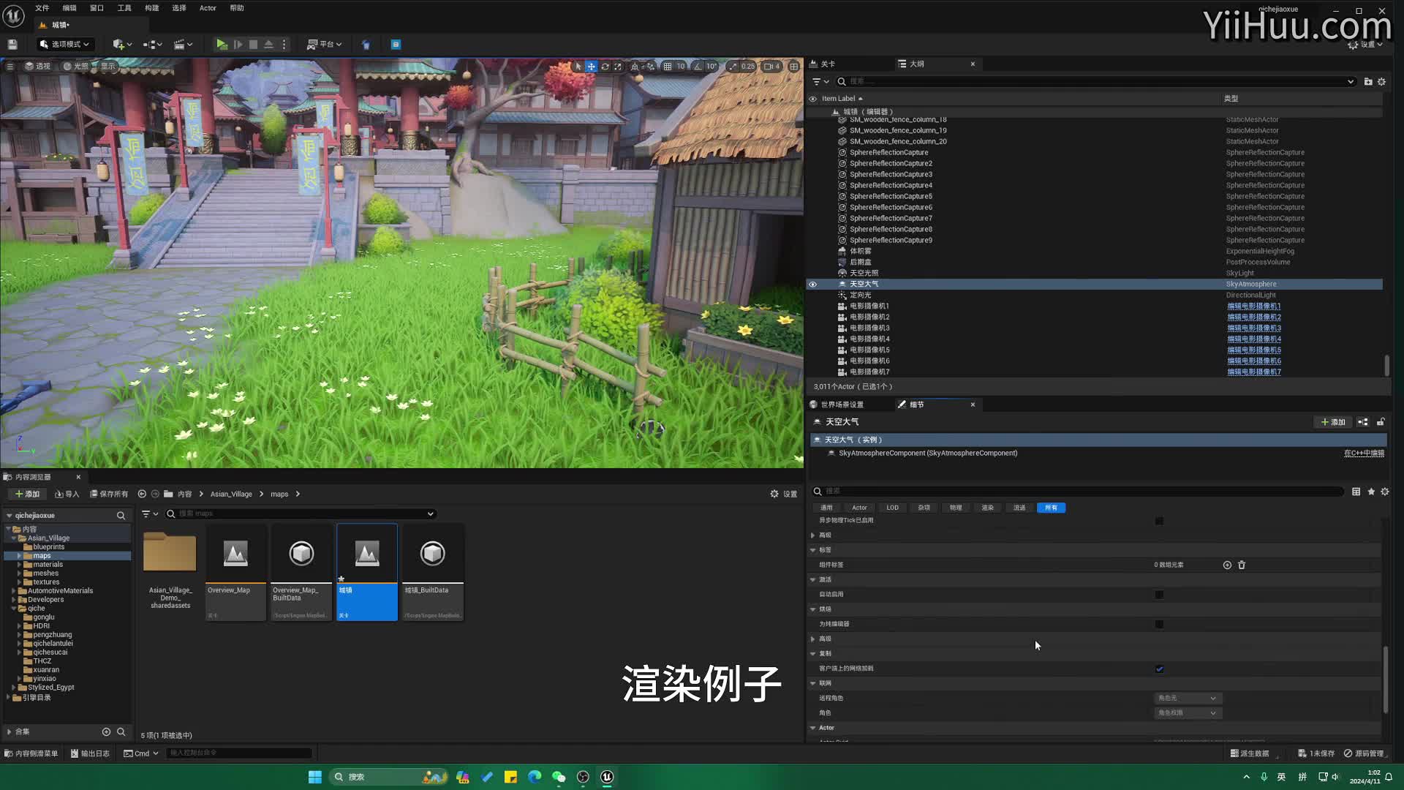Toggle grid snapping icon in viewport
The height and width of the screenshot is (790, 1404).
click(x=668, y=67)
